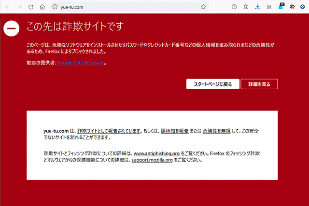Click the blue extension icon with badge
This screenshot has height=206, width=309.
pos(281,6)
